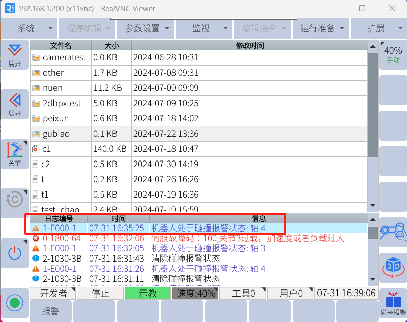Toggle the 40% 手动 manual mode button
This screenshot has width=407, height=322.
pos(393,55)
